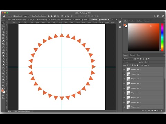This screenshot has height=124, width=166.
Task: Click the Share document icon
Action: 163,16
